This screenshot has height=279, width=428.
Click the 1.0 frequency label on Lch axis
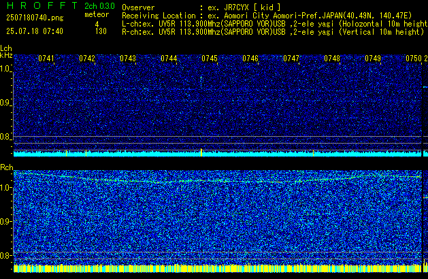pyautogui.click(x=5, y=69)
